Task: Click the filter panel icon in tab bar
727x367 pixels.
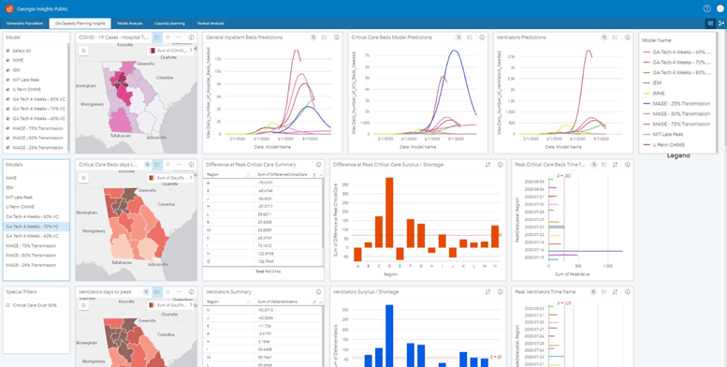Action: click(x=710, y=23)
